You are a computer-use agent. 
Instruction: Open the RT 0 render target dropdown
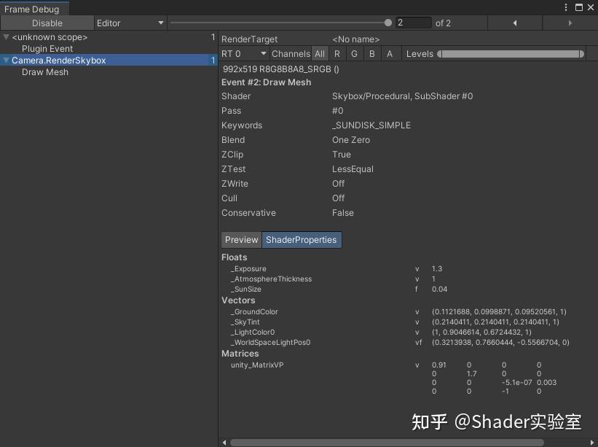(x=244, y=54)
